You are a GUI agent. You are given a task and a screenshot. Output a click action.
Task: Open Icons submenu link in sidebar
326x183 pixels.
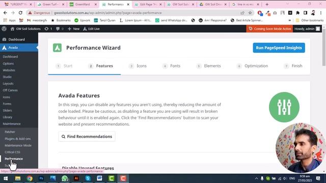(6, 97)
